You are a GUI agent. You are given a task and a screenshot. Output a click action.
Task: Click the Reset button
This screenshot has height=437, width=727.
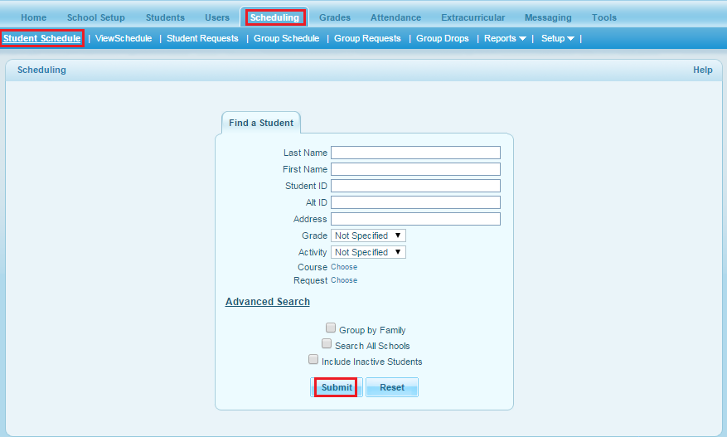(x=392, y=387)
